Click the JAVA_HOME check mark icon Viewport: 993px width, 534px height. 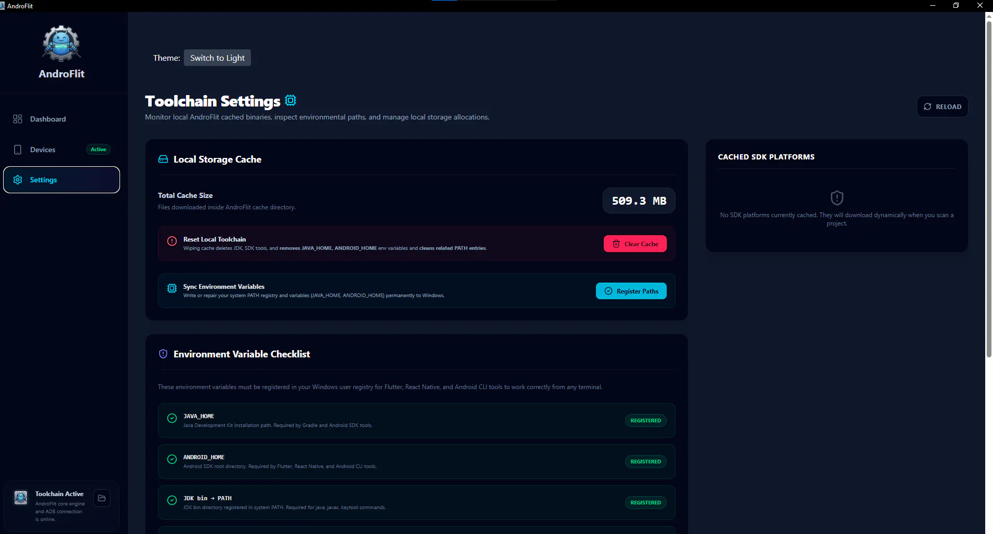point(172,418)
